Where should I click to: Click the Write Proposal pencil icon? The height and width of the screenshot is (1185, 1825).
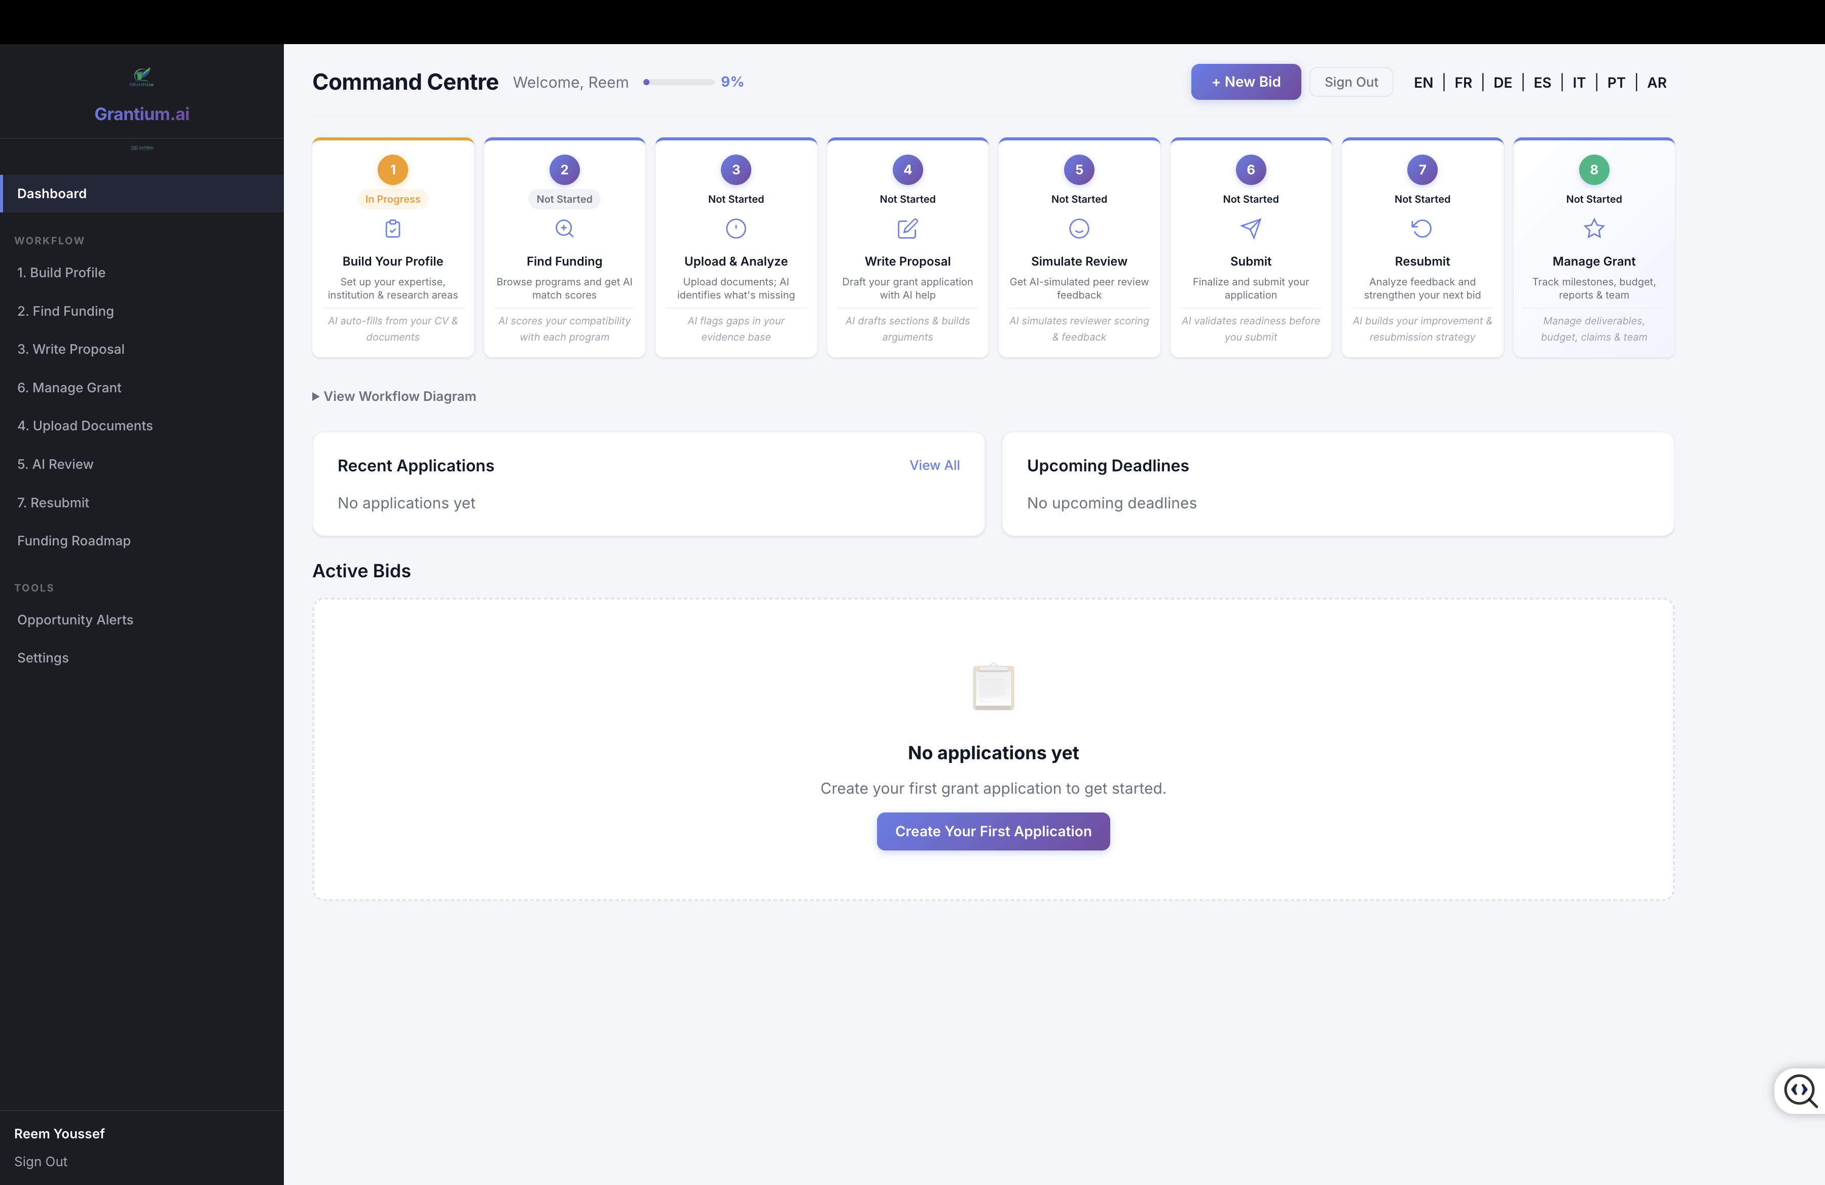pos(907,229)
